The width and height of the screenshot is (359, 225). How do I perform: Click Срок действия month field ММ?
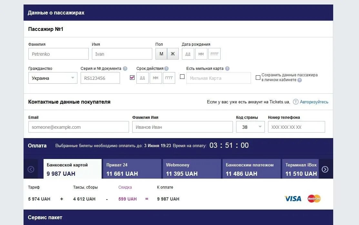(156, 78)
